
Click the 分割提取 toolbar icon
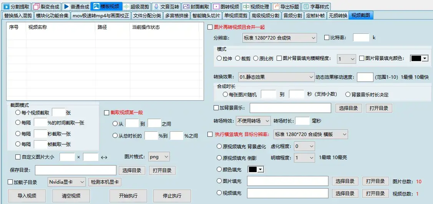coord(7,7)
